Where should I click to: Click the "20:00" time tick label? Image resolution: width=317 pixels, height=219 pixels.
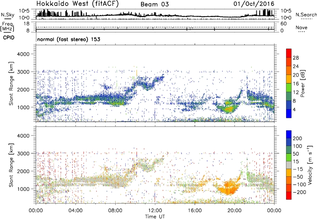(234, 211)
